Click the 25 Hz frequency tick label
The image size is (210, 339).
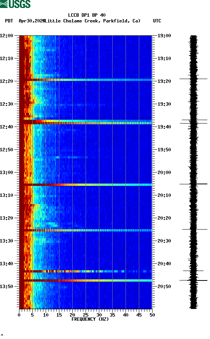pyautogui.click(x=86, y=315)
